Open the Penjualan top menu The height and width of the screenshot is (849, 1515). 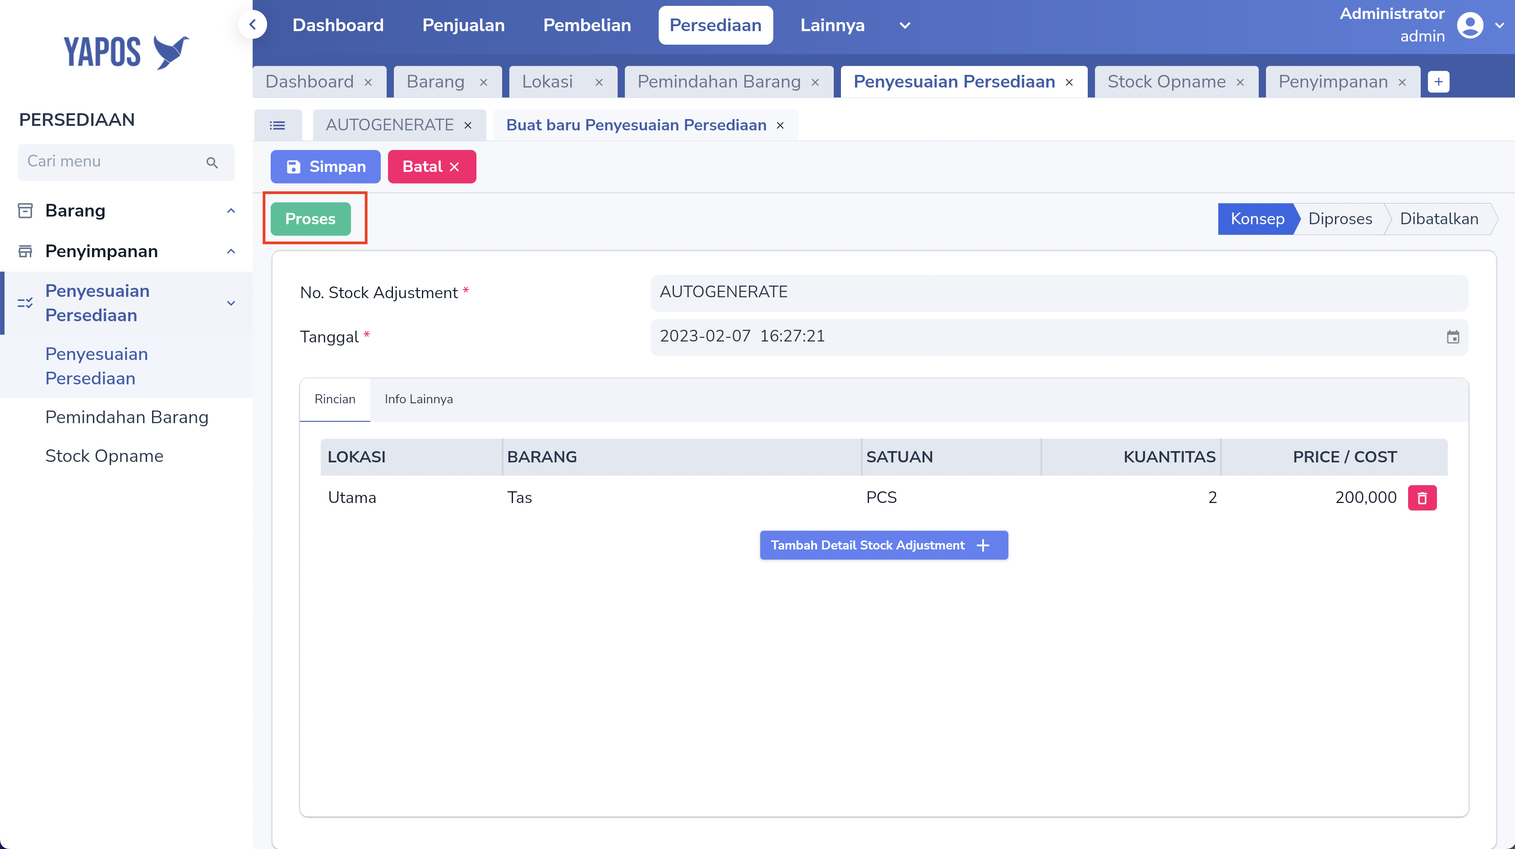463,25
